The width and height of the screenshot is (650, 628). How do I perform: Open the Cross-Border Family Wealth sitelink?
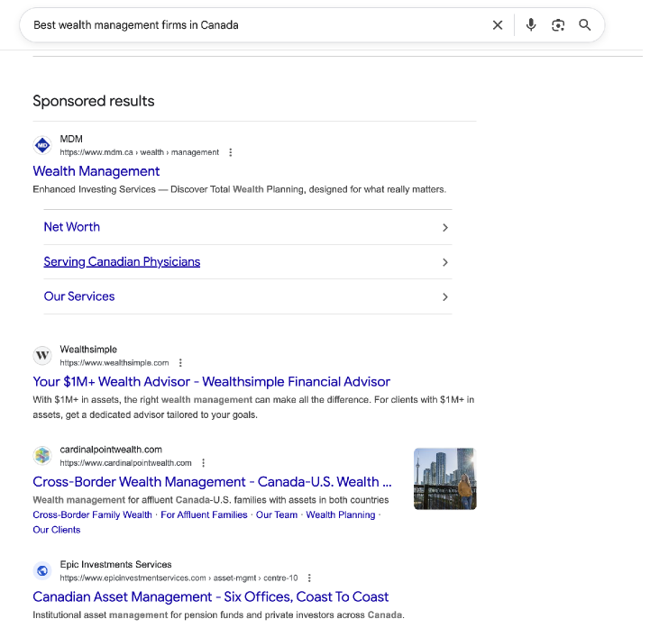[x=93, y=514]
